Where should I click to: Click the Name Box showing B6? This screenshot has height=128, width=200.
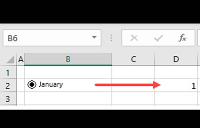tap(46, 38)
